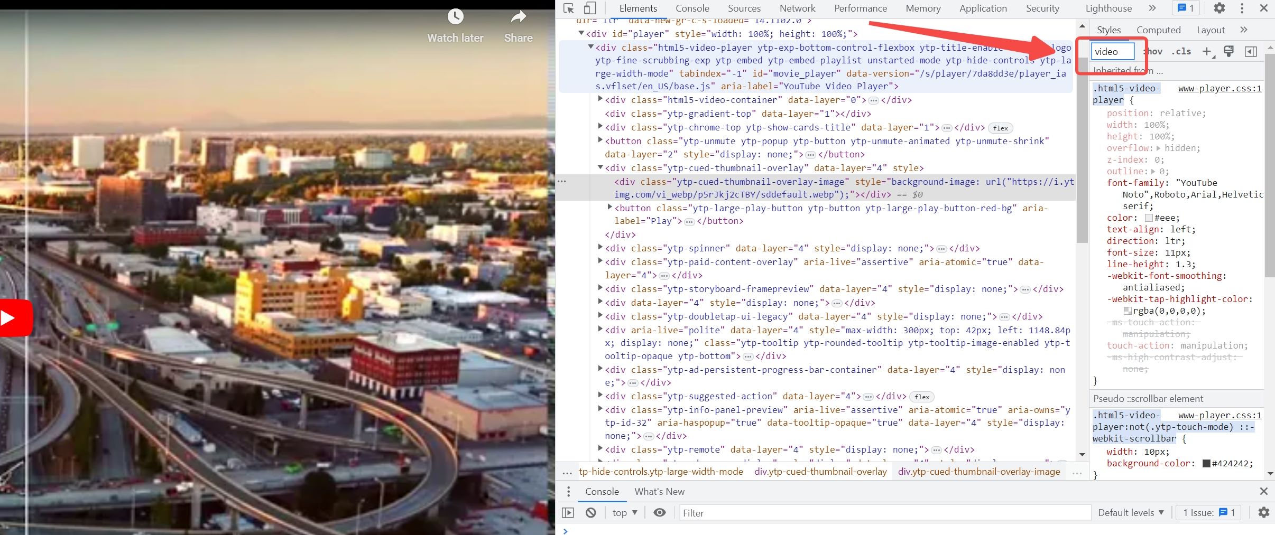Select the Layout tab in sidebar
Image resolution: width=1275 pixels, height=535 pixels.
tap(1211, 30)
